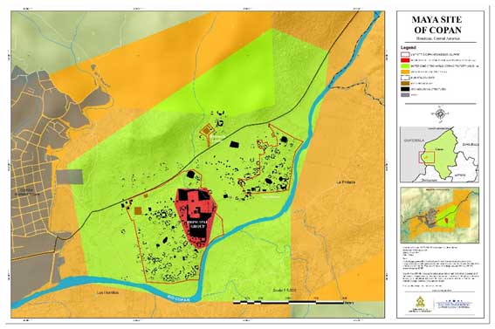
Task: Select the red legend color swatch
Action: (405, 60)
